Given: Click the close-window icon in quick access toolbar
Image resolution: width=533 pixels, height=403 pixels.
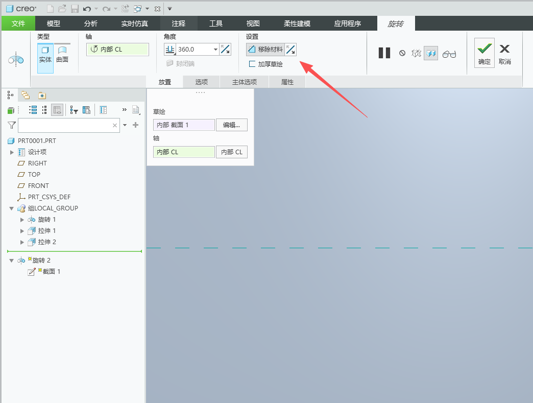Looking at the screenshot, I should point(157,9).
